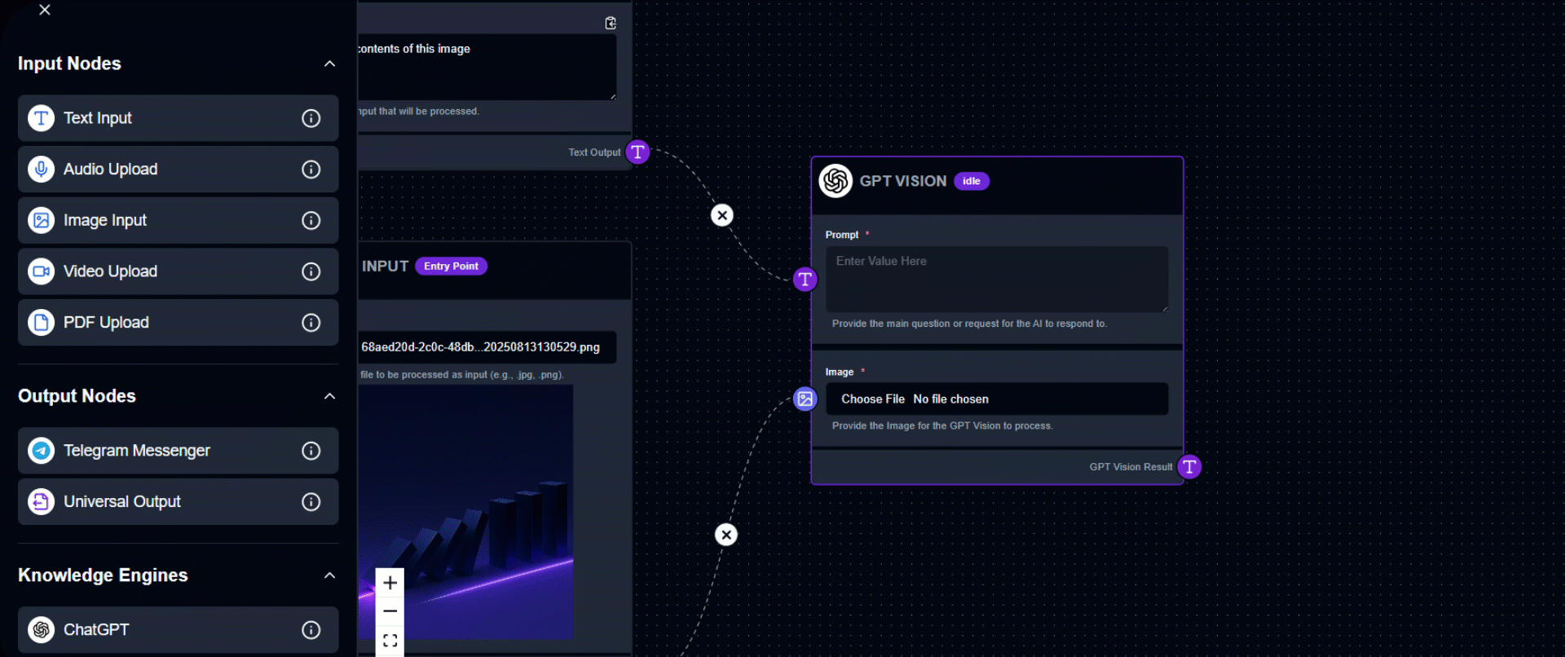Click the image input port on GPT Vision
Viewport: 1565px width, 657px height.
(x=805, y=399)
